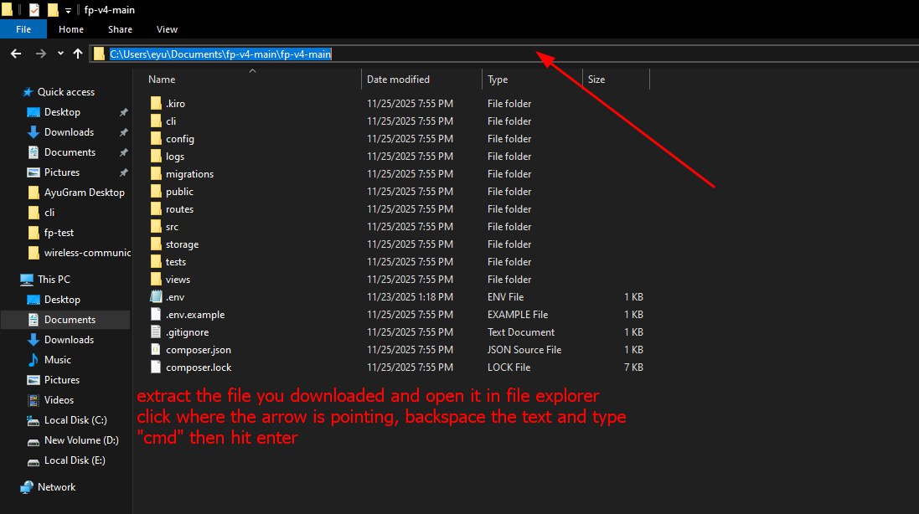
Task: Click the EXAMPLE File type cell
Action: tap(518, 315)
